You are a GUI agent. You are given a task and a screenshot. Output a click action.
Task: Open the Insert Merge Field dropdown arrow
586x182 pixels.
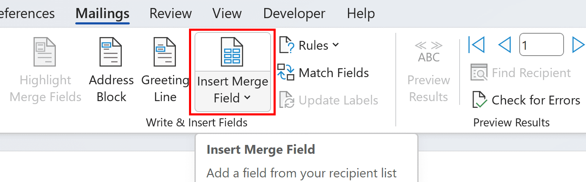(x=247, y=98)
